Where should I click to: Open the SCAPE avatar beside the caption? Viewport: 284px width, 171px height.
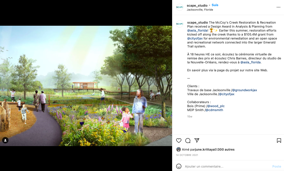point(180,24)
